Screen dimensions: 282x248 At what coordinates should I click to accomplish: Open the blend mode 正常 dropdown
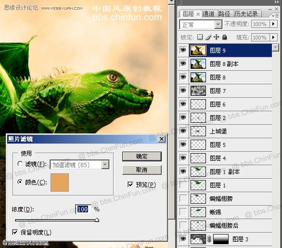coord(218,25)
